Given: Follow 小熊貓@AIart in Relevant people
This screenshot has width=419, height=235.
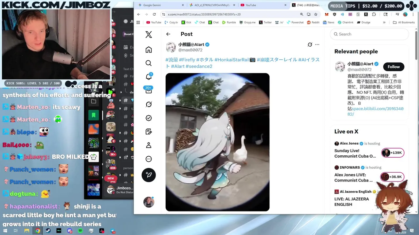Looking at the screenshot, I should coord(393,67).
